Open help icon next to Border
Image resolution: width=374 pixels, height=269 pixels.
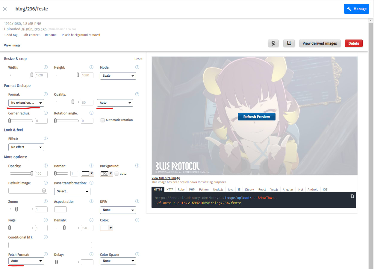point(91,166)
